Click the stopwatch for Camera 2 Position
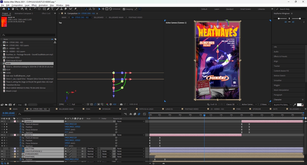This screenshot has height=165, width=307. click(x=20, y=127)
